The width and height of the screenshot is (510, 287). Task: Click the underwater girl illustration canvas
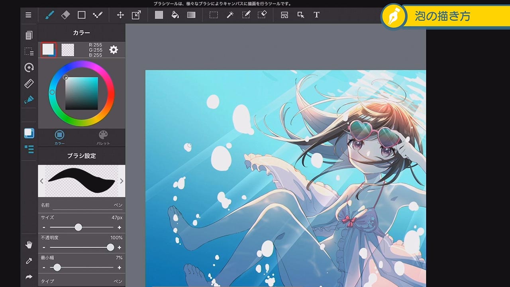coord(285,178)
